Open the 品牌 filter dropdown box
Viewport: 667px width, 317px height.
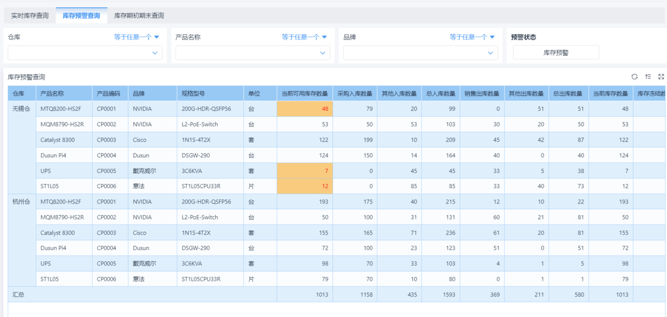coord(421,53)
